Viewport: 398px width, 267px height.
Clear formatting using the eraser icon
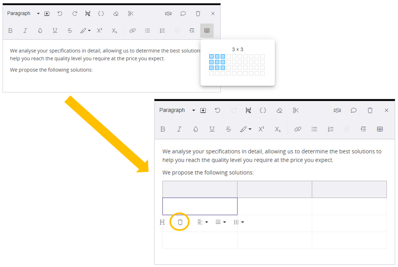point(115,13)
